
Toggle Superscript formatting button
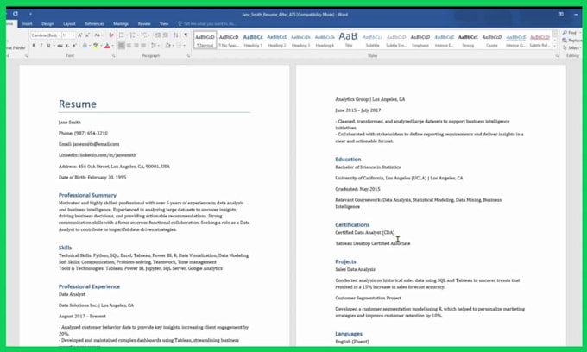(74, 46)
